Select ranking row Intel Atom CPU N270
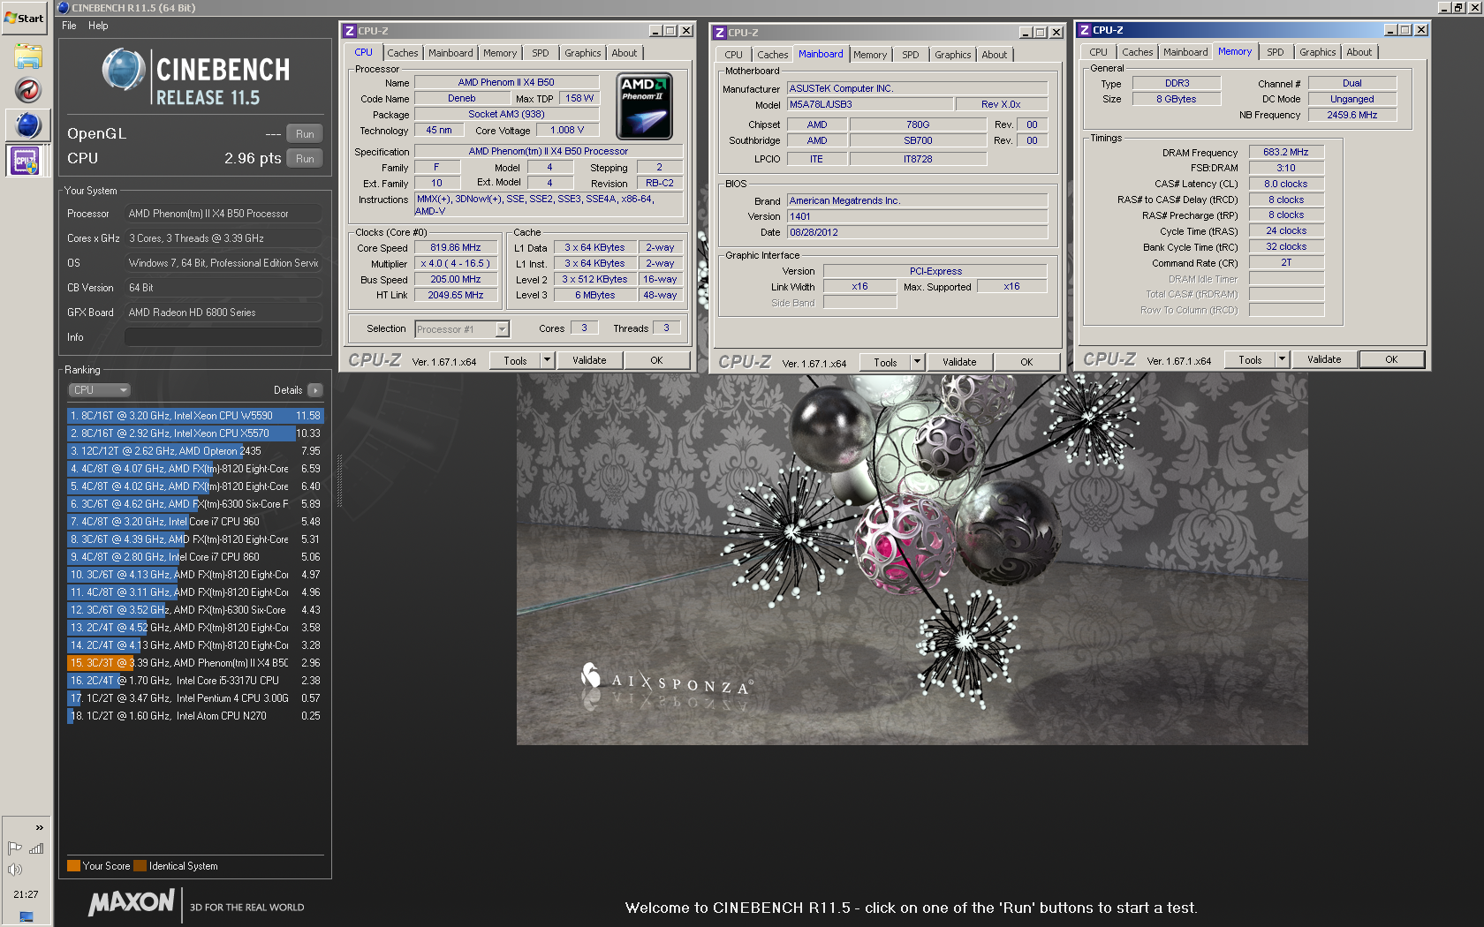This screenshot has height=927, width=1484. click(x=195, y=716)
